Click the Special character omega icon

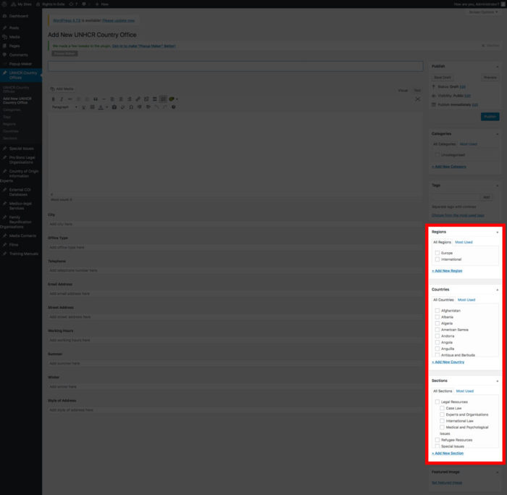(x=131, y=107)
